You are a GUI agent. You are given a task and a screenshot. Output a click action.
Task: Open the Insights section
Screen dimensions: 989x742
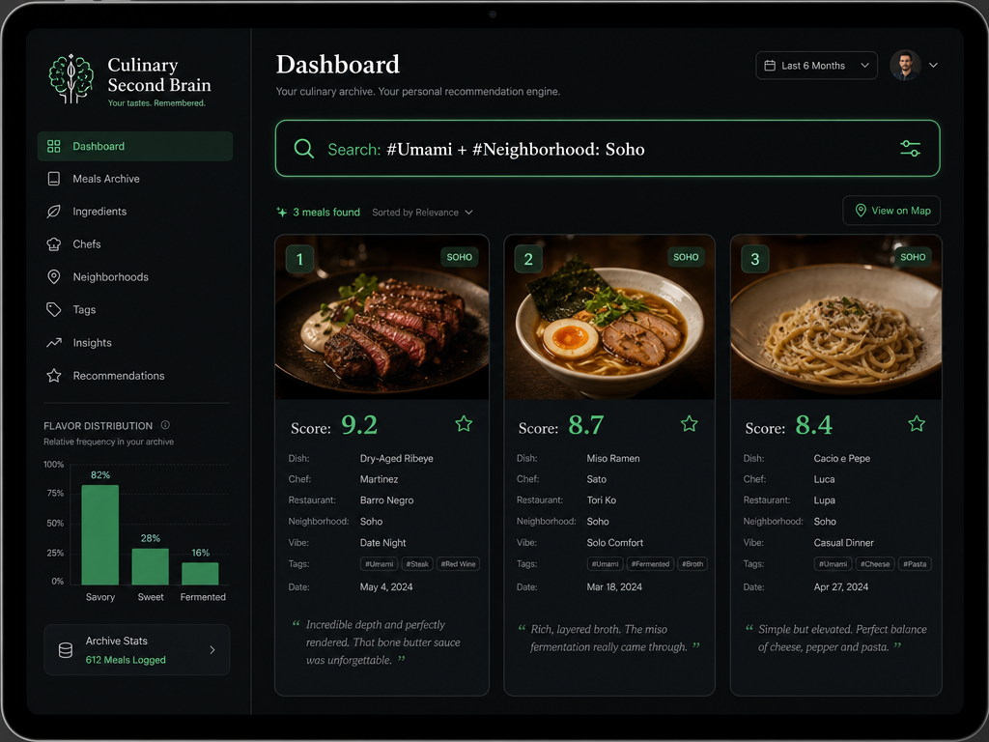coord(135,343)
